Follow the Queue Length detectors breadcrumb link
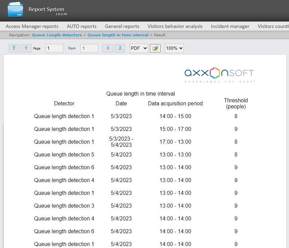Viewport: 289px width, 248px height. pyautogui.click(x=57, y=35)
